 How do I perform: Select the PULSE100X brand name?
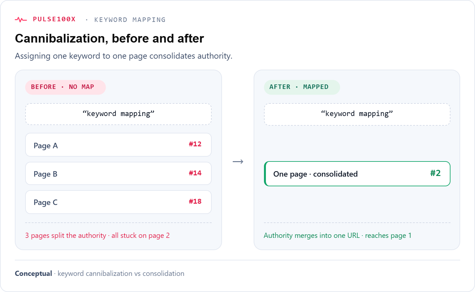(x=54, y=19)
